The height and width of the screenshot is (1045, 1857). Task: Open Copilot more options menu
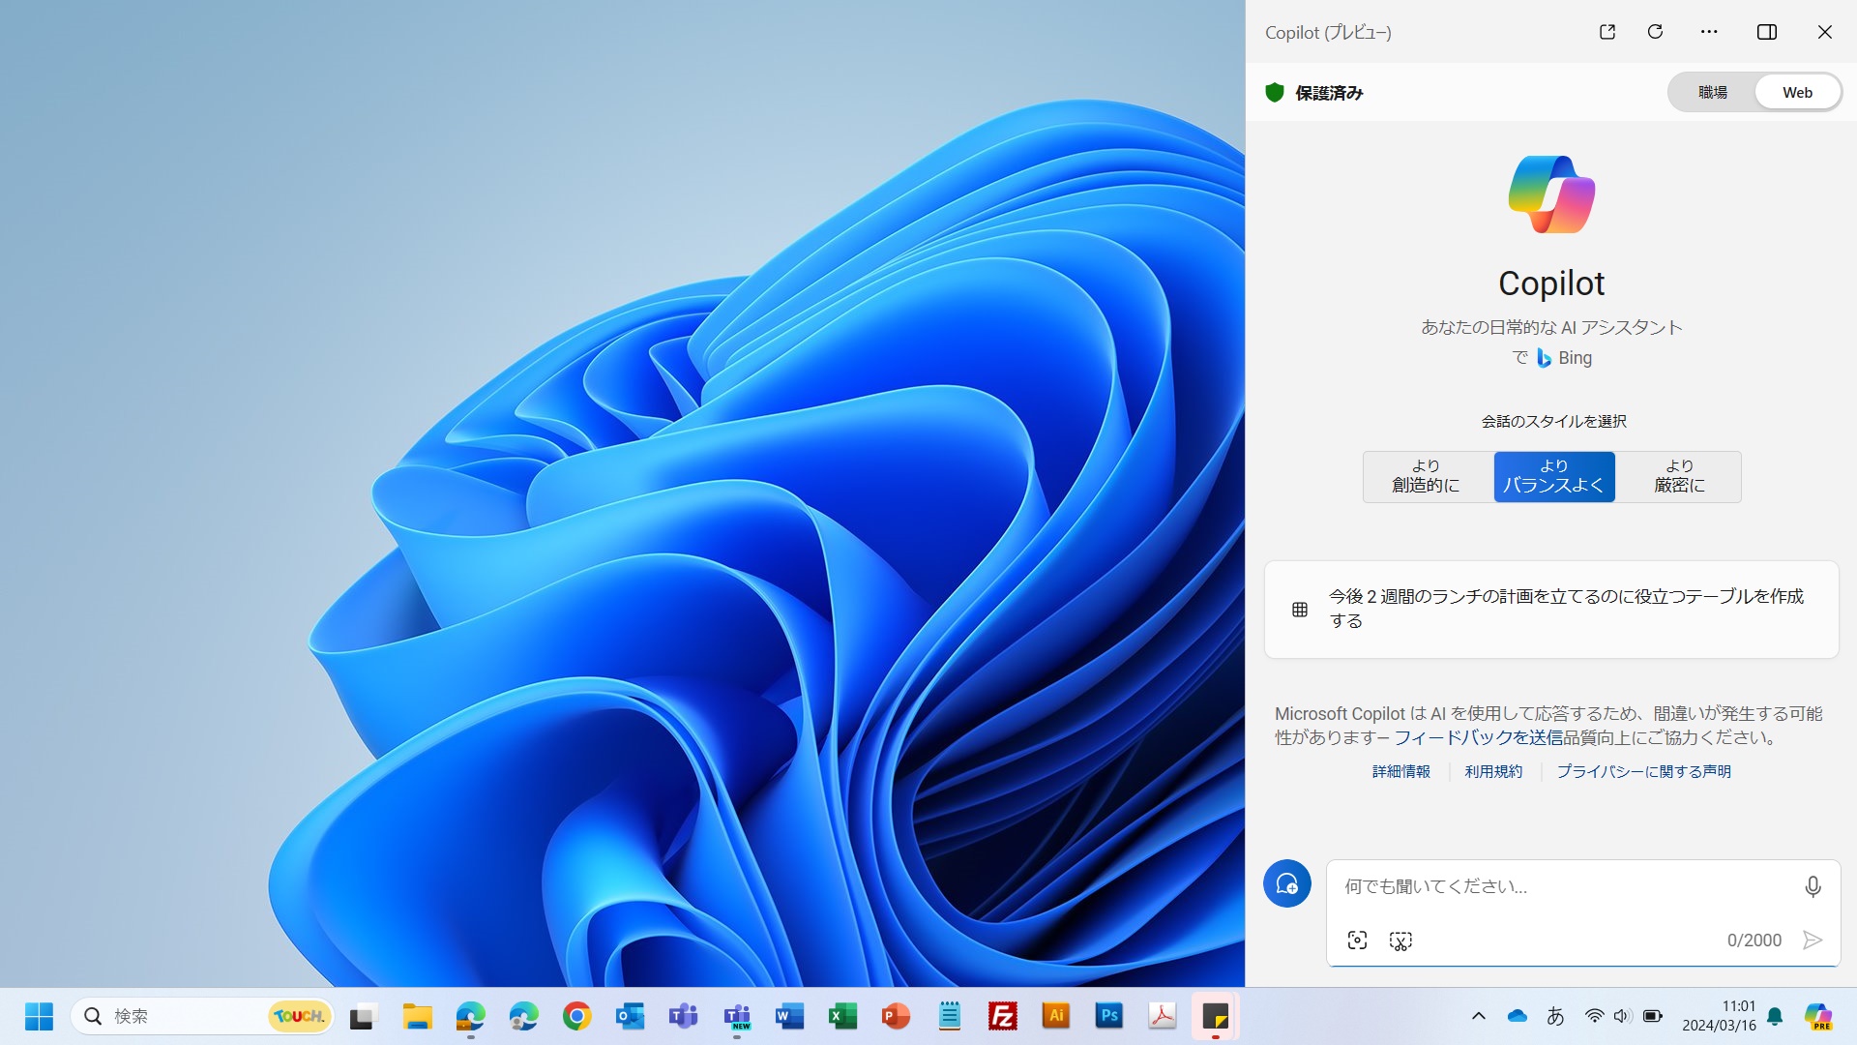pyautogui.click(x=1709, y=32)
